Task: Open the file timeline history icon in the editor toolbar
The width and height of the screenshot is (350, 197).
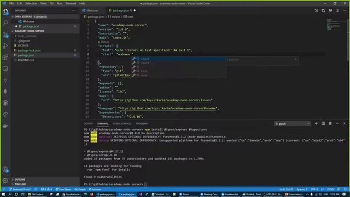Action: click(316, 10)
